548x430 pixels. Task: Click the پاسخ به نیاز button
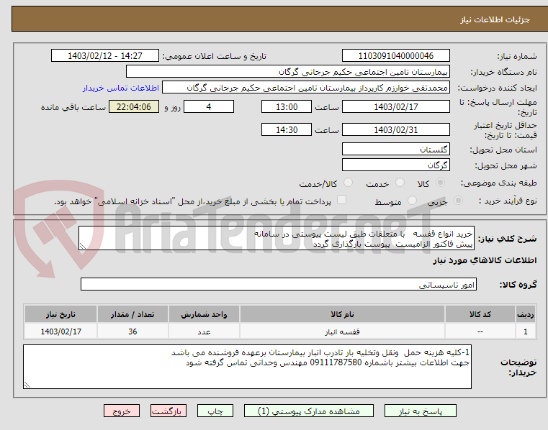(x=420, y=411)
